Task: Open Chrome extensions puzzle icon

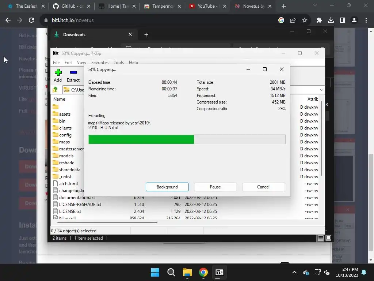Action: point(319,20)
